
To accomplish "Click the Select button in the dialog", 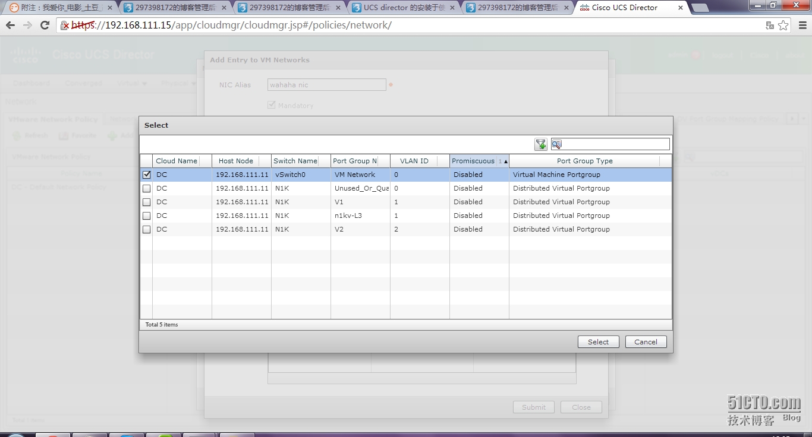I will click(598, 342).
